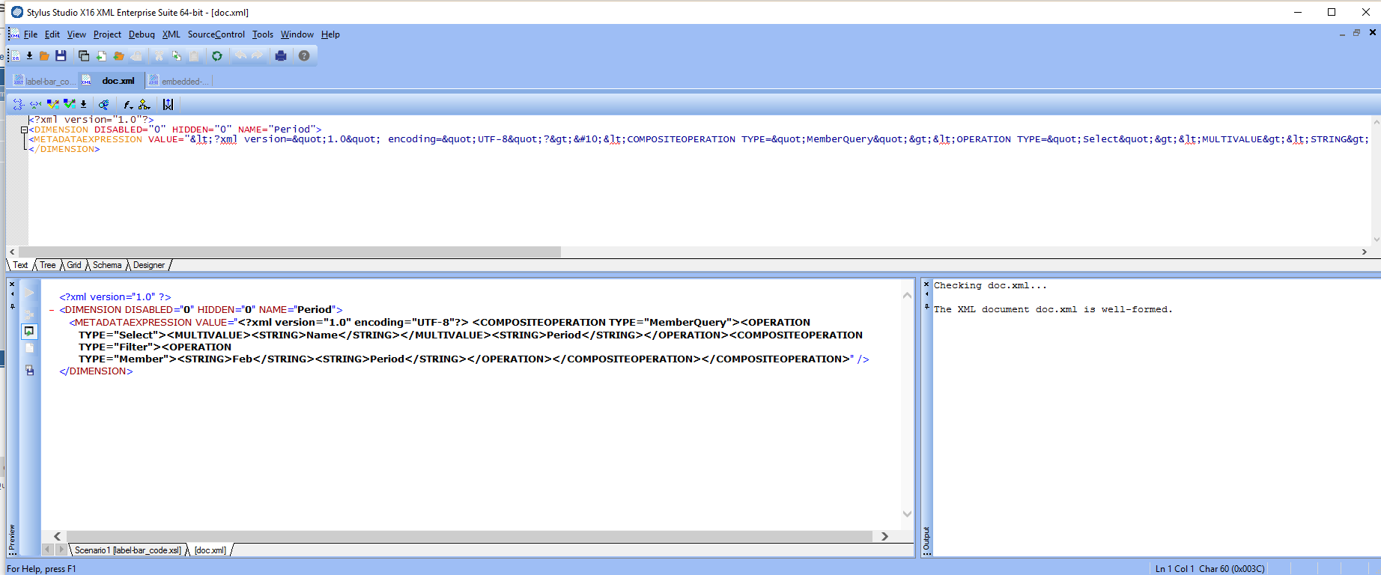The image size is (1381, 575).
Task: Open the function dropdown in XML toolbar
Action: (128, 105)
